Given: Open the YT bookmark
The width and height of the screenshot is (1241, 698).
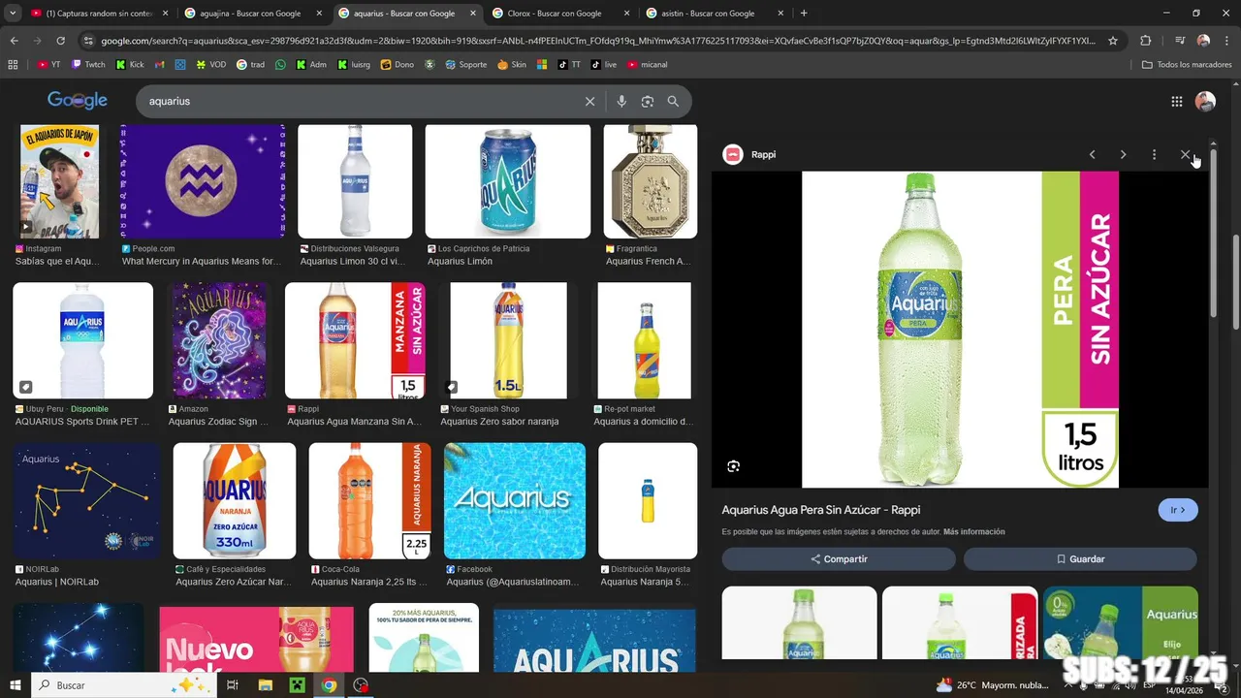Looking at the screenshot, I should pyautogui.click(x=48, y=65).
